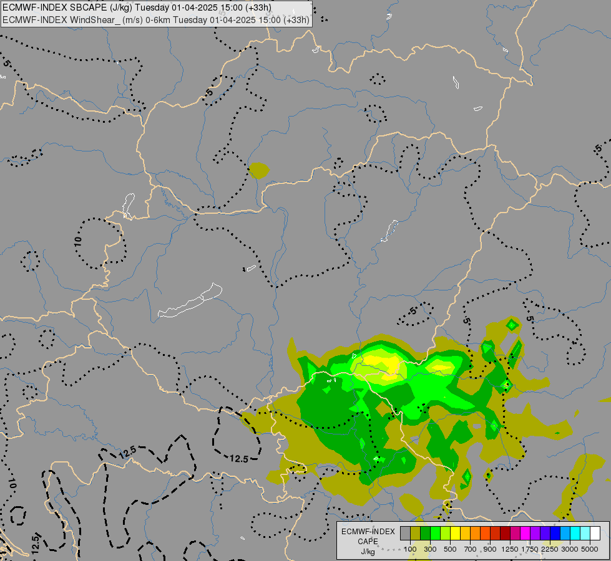Click the isolated olive CAPE patch in north

[x=259, y=171]
